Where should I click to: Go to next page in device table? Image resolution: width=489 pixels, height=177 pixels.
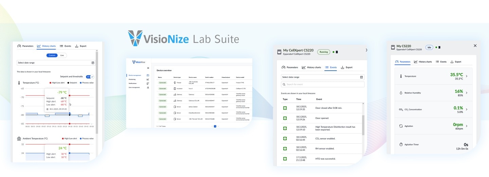pyautogui.click(x=218, y=126)
